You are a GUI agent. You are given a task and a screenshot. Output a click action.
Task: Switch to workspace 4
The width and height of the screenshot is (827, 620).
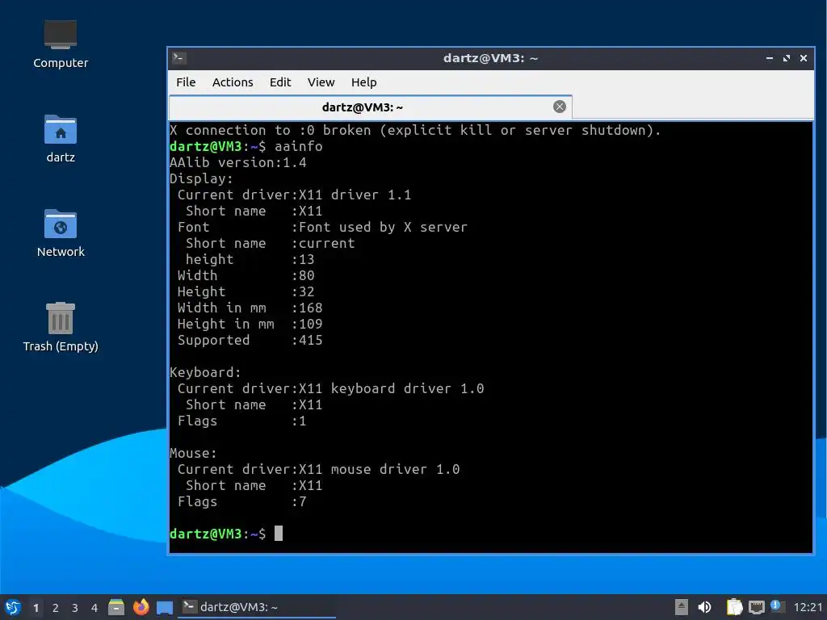click(94, 608)
